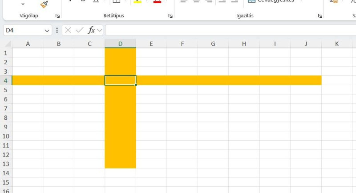Viewport: 356px width, 193px height.
Task: Select row 3 header
Action: coord(6,71)
